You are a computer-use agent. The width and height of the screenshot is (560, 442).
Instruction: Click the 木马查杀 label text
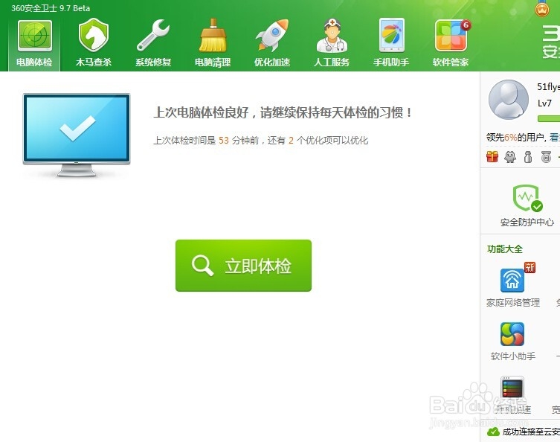[94, 63]
